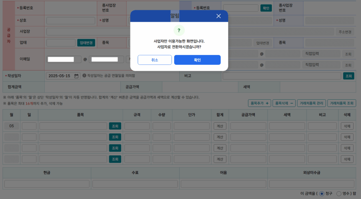Click 조회 in the 05 month item row

pyautogui.click(x=115, y=126)
